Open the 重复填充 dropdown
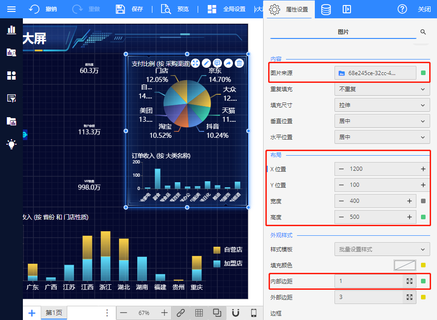The height and width of the screenshot is (320, 437). click(x=382, y=89)
